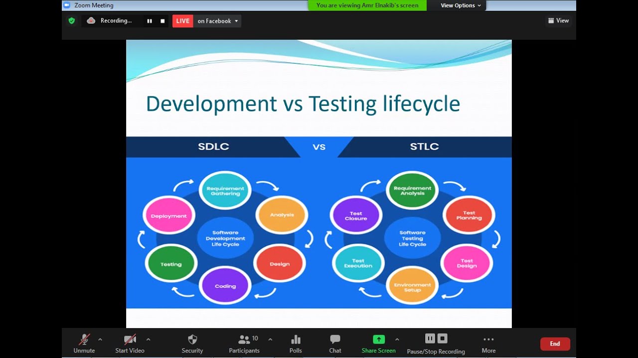Stop recording in bottom toolbar
Screen dimensions: 638x358
coord(442,339)
